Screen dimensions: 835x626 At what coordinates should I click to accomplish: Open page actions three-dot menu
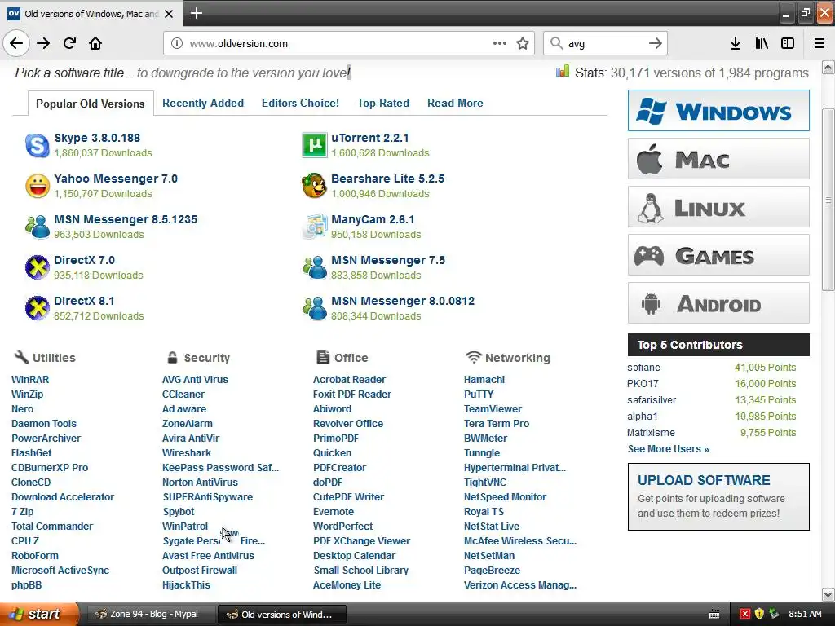(500, 43)
